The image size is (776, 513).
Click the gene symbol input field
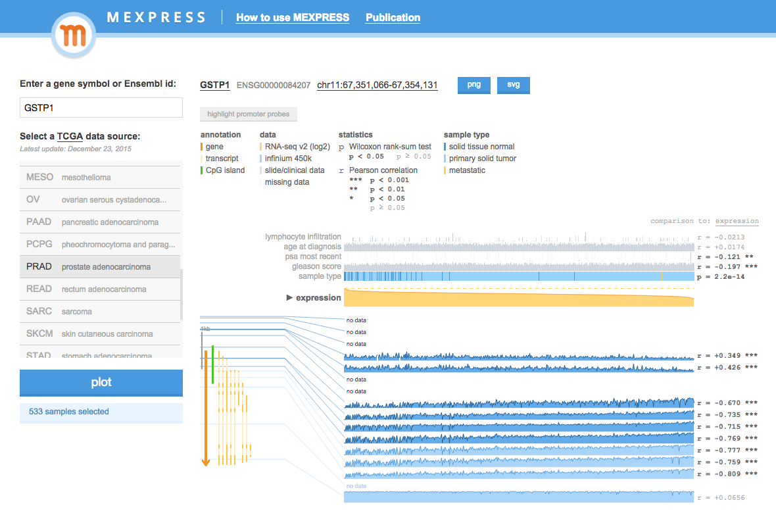pyautogui.click(x=101, y=107)
